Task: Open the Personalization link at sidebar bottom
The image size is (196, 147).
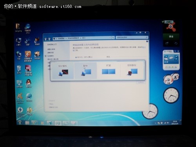Action: (x=51, y=104)
